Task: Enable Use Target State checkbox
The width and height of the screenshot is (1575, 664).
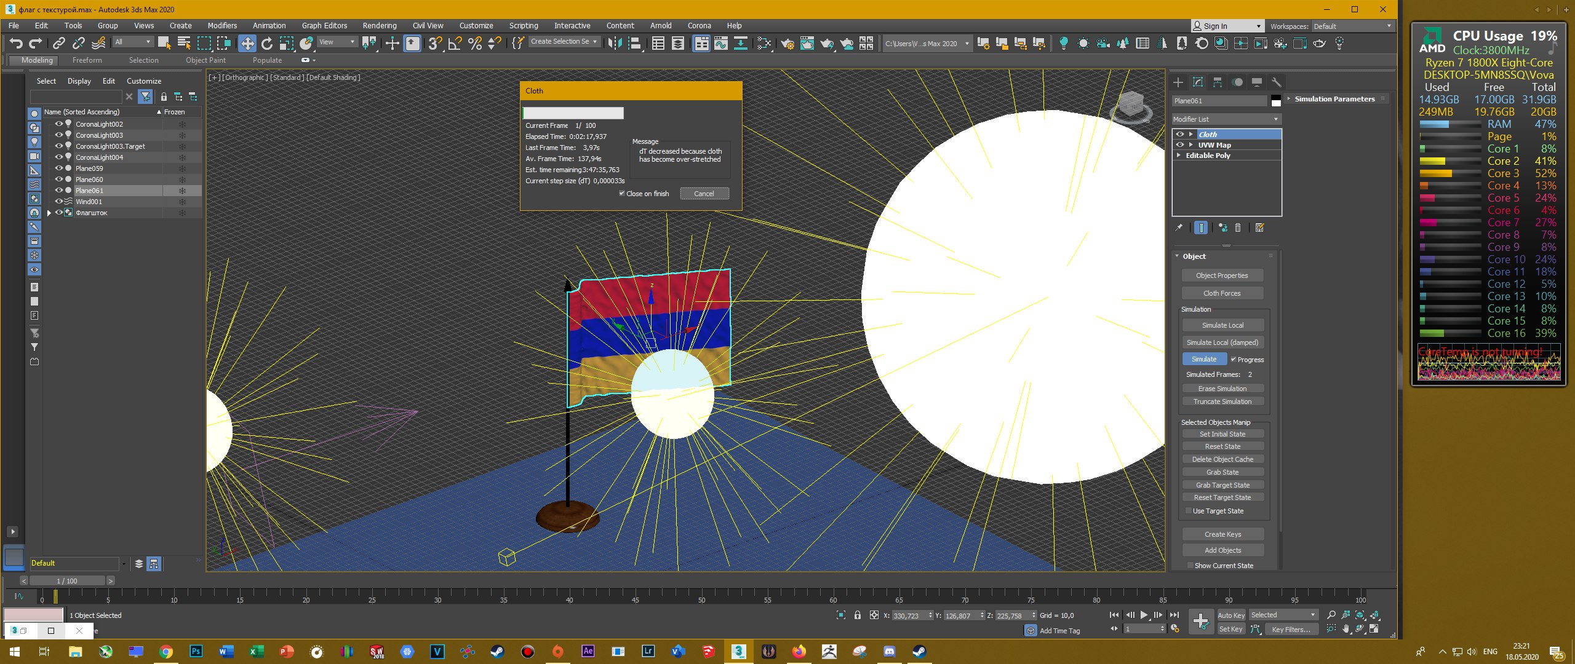Action: click(1188, 511)
